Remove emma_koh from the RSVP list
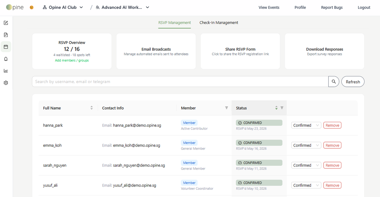Viewport: 380px width, 197px height. (x=332, y=145)
